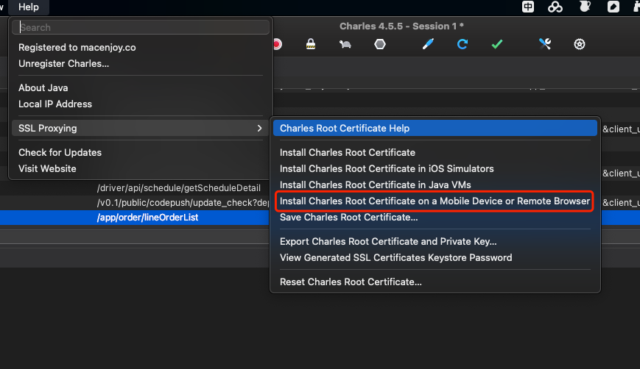Click Check for Updates
Viewport: 640px width, 369px height.
click(x=60, y=152)
